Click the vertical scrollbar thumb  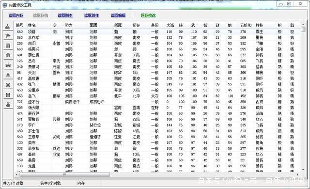point(303,29)
